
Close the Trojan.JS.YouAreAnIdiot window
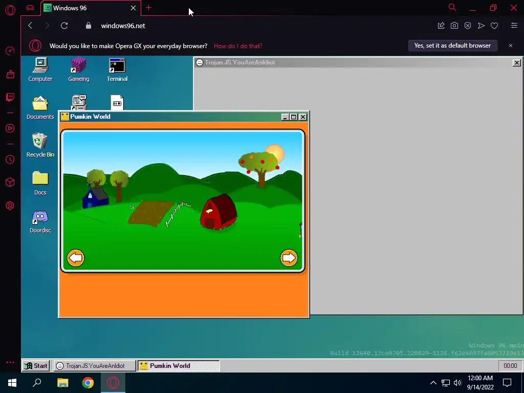(517, 62)
